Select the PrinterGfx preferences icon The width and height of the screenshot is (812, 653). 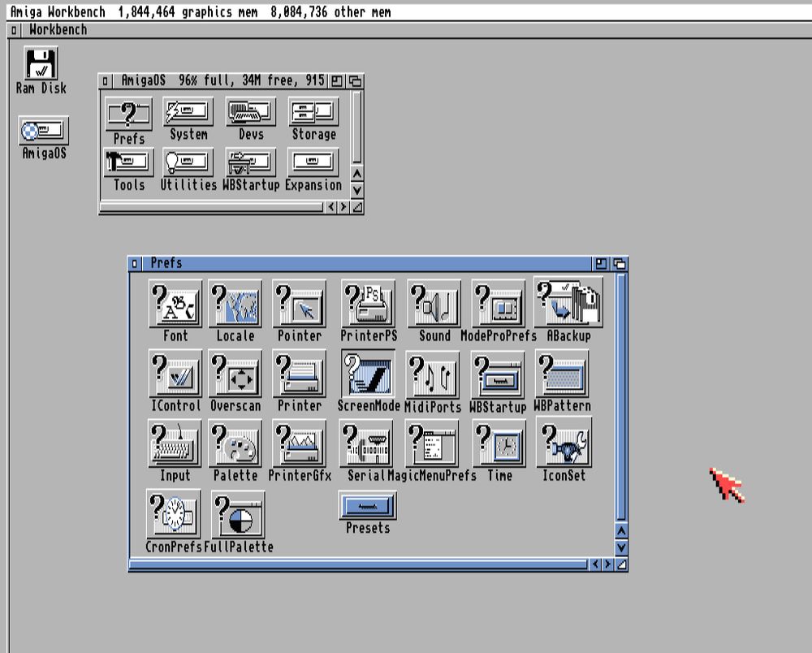[300, 443]
